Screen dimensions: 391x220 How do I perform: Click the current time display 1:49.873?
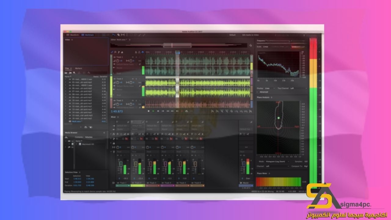pyautogui.click(x=117, y=112)
